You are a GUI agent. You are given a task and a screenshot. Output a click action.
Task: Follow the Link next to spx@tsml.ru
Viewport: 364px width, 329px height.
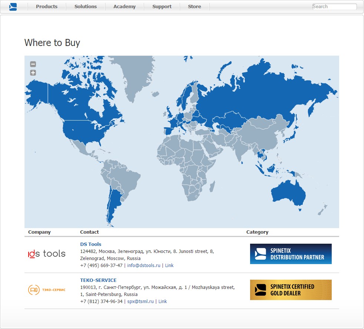(x=163, y=302)
